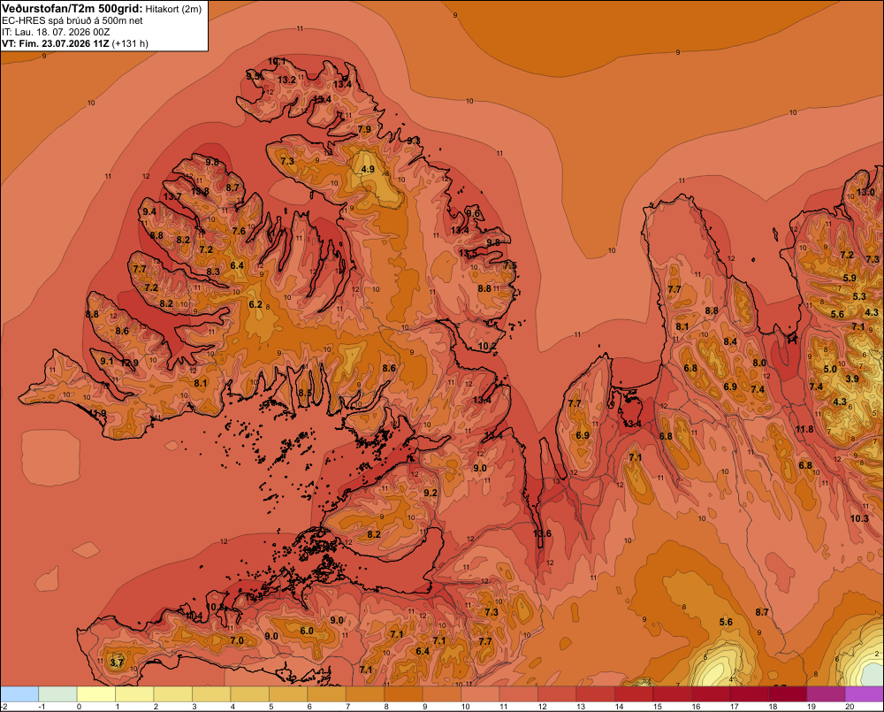Screen dimensions: 884x712
Task: Click the VT: Fim. 23.07.2026 11Z valid time line
Action: pyautogui.click(x=75, y=43)
